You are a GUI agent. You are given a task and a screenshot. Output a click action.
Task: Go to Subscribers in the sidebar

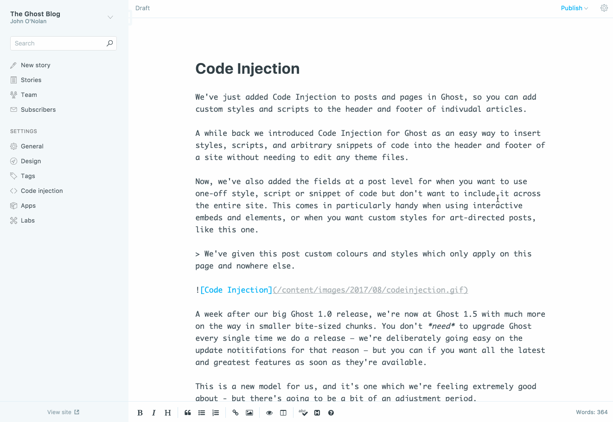[x=38, y=109]
